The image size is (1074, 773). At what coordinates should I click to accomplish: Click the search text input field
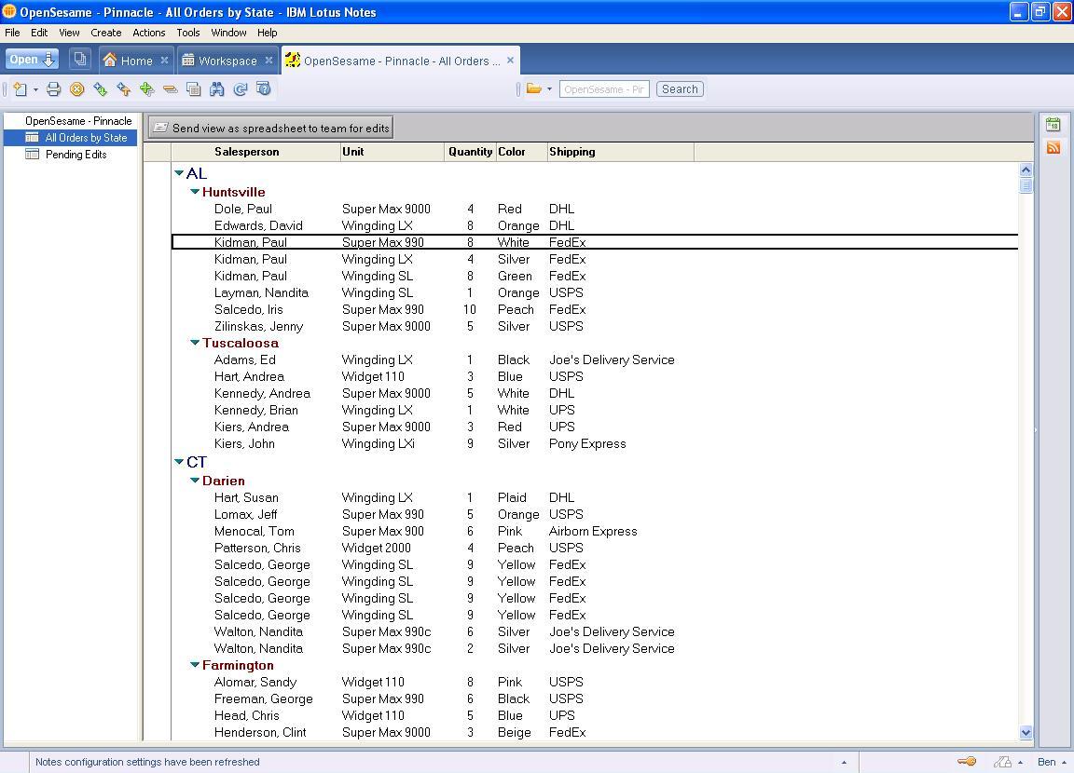tap(603, 89)
